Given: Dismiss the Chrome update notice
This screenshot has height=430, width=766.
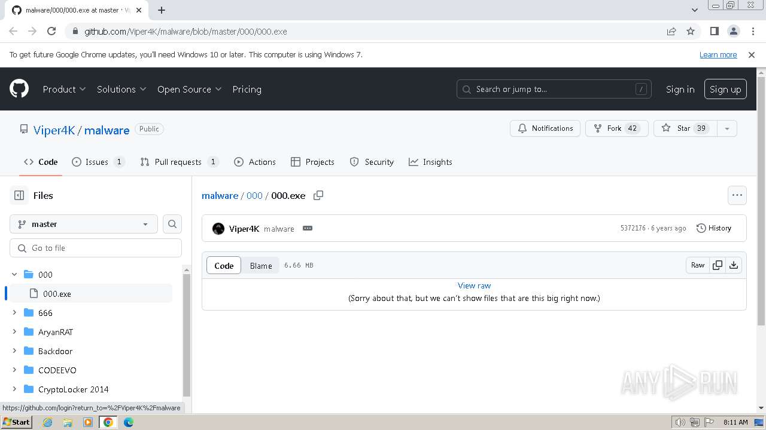Looking at the screenshot, I should pyautogui.click(x=752, y=54).
